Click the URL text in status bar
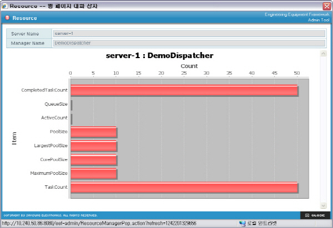The image size is (333, 228). click(x=99, y=224)
